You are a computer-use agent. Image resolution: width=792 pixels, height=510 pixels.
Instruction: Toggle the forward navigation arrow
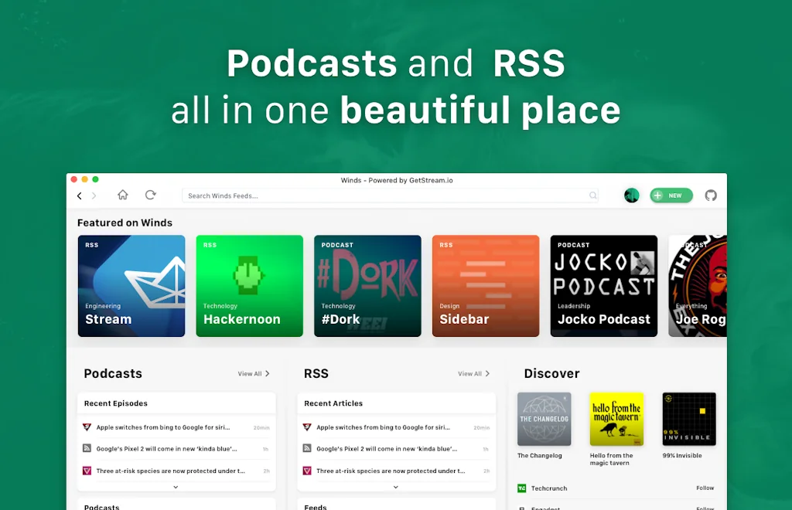point(95,195)
